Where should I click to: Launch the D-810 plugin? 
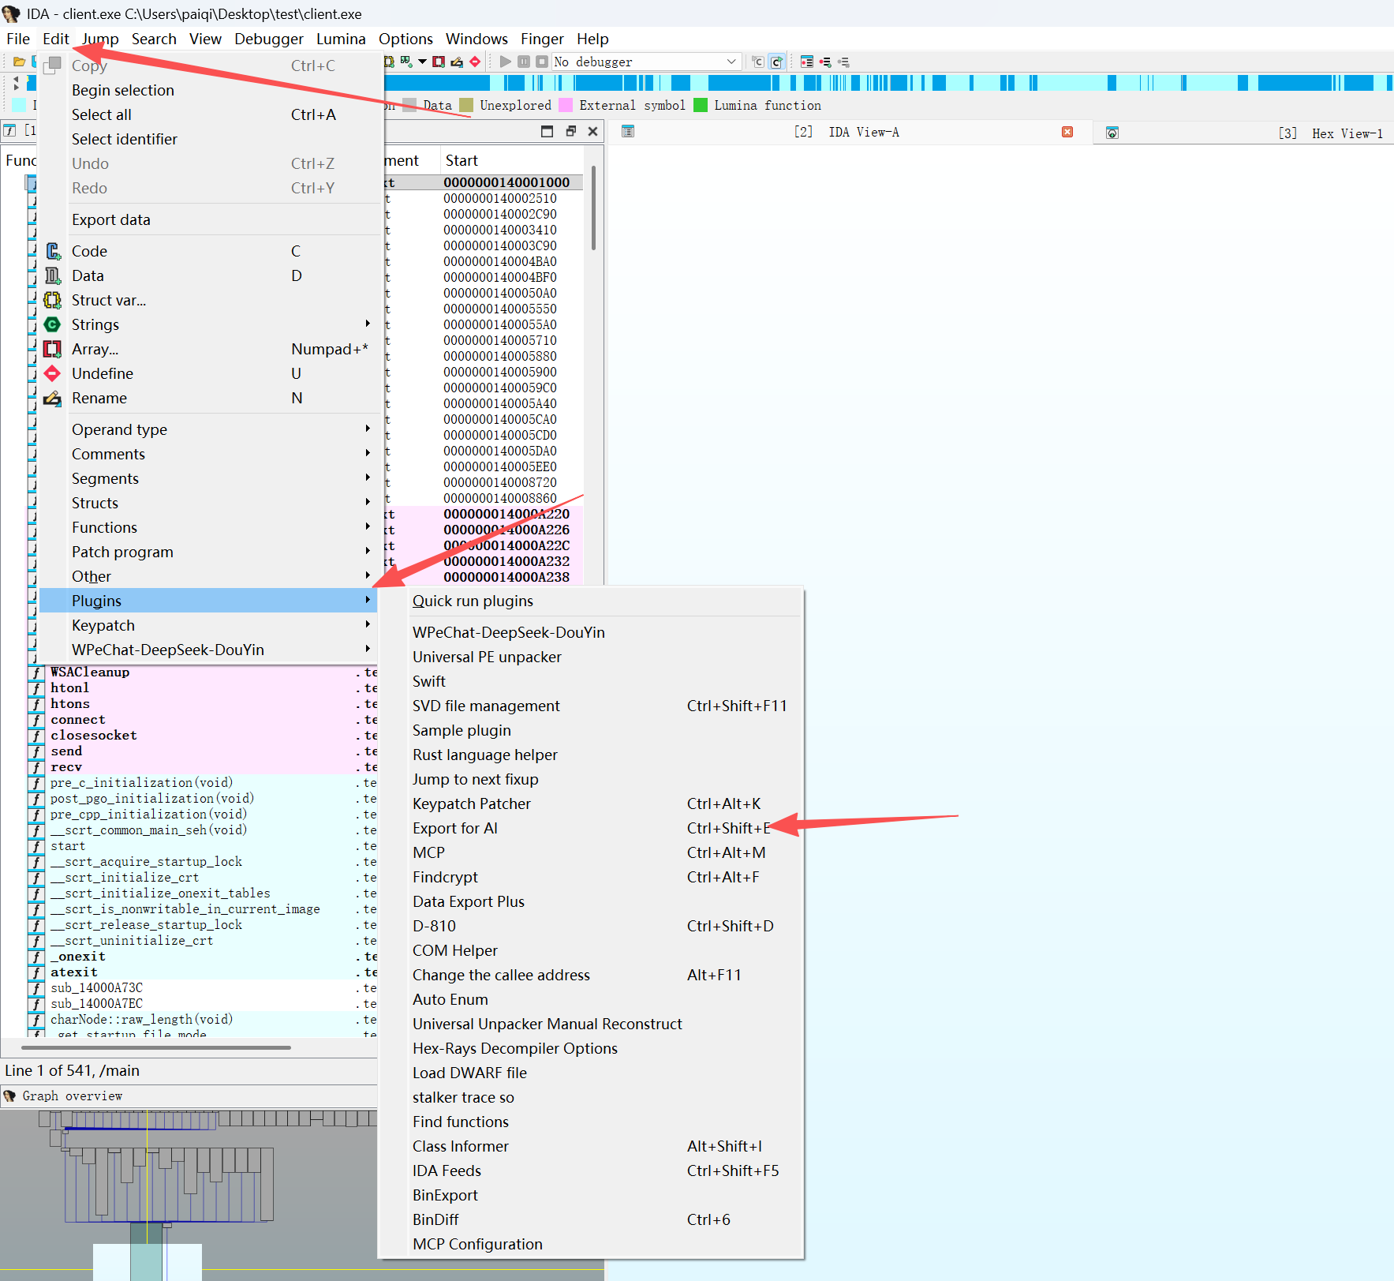591,926
